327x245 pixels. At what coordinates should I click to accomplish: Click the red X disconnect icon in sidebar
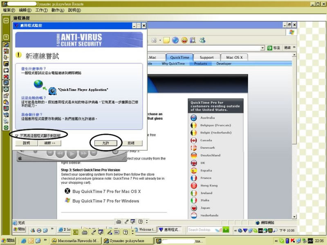click(6, 76)
